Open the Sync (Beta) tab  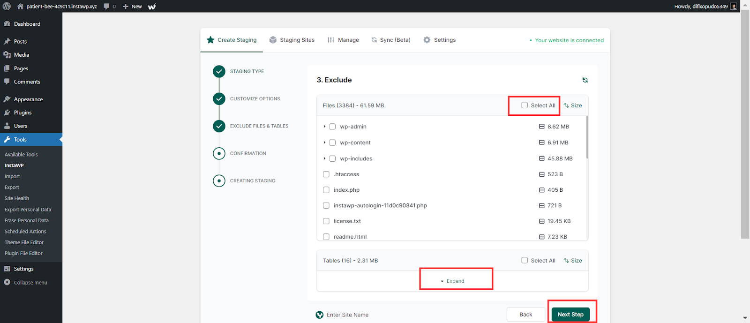(x=390, y=40)
